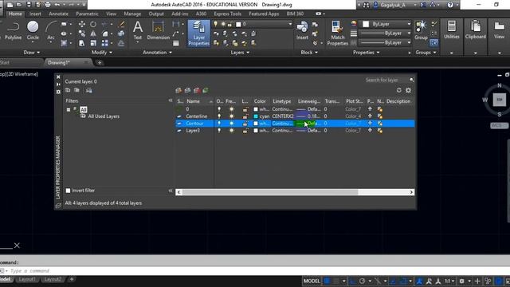Toggle the Lock icon for Contour layer
Screen dimensions: 510x287
click(245, 124)
